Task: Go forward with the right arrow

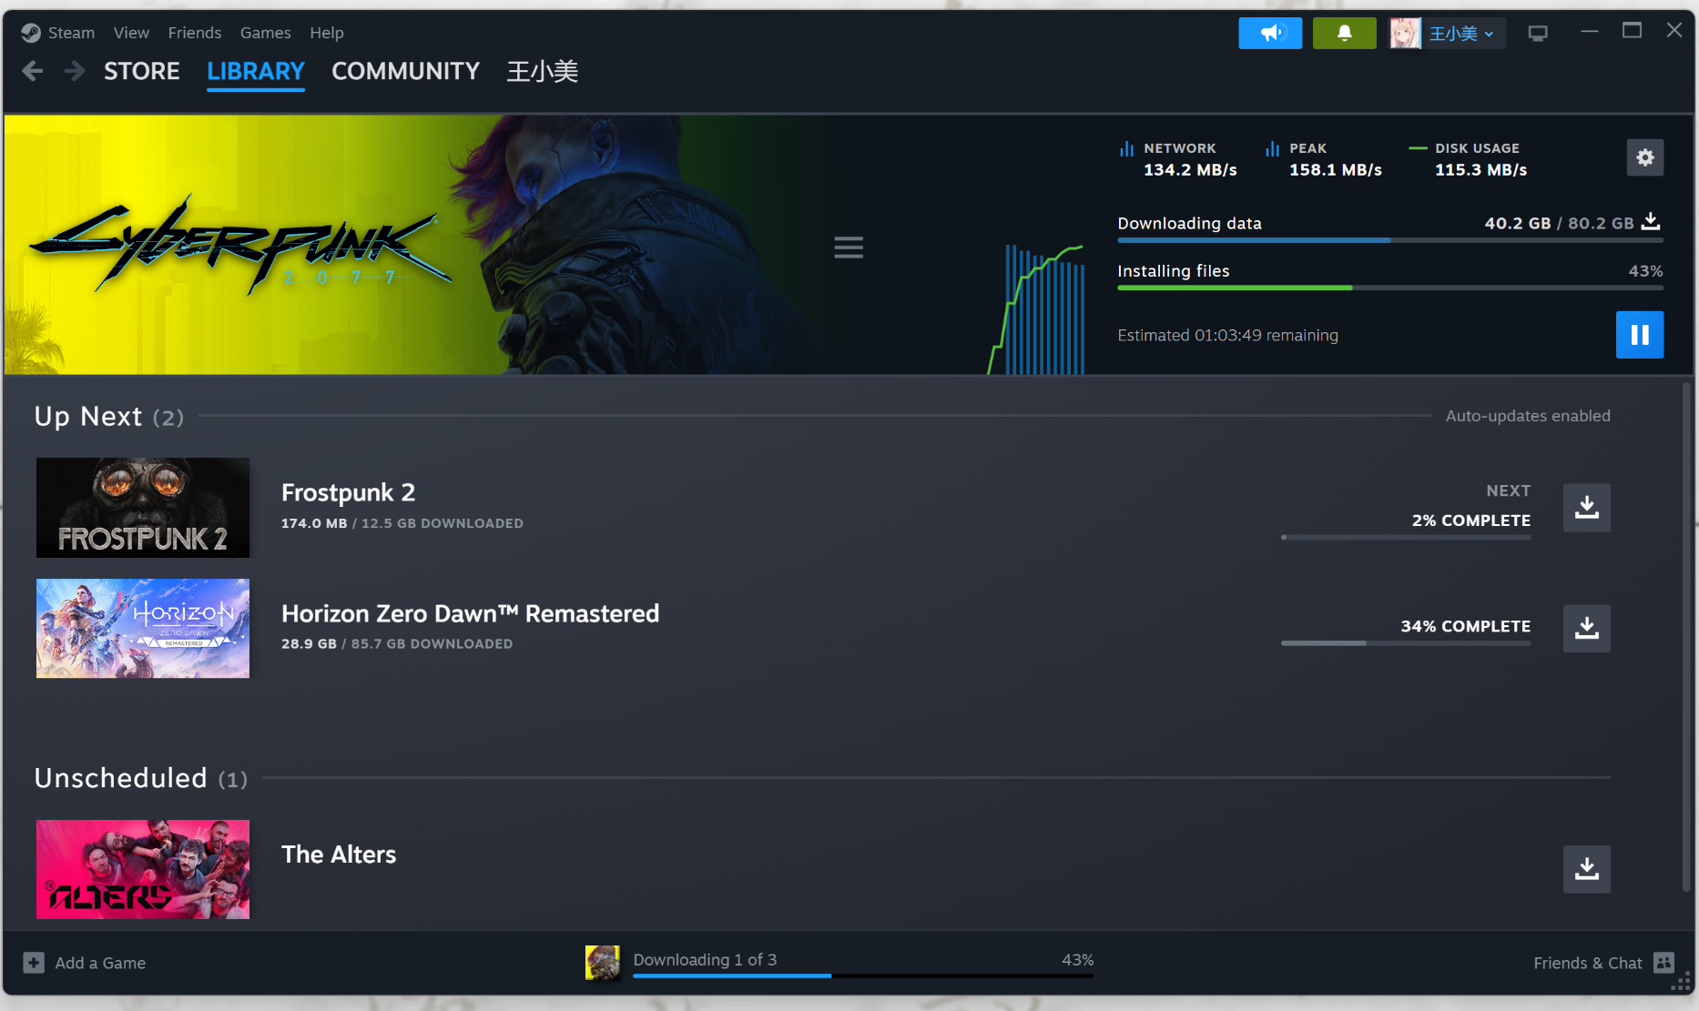Action: 75,71
